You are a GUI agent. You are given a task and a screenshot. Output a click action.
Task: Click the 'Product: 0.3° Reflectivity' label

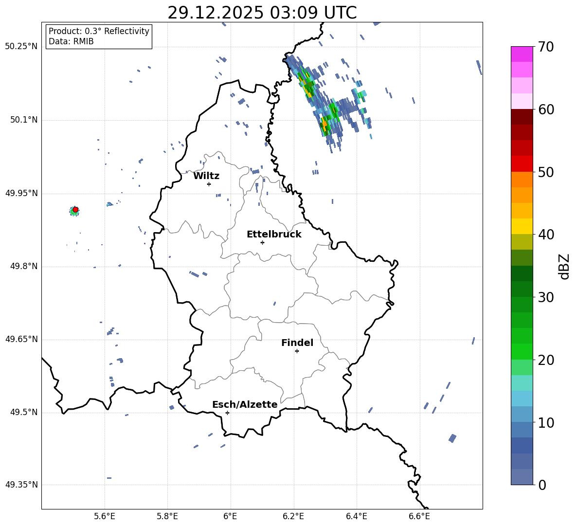99,31
